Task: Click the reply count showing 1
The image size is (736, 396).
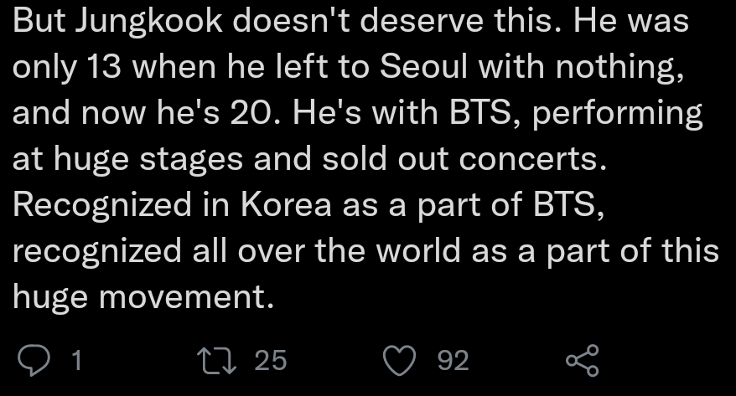Action: point(76,361)
